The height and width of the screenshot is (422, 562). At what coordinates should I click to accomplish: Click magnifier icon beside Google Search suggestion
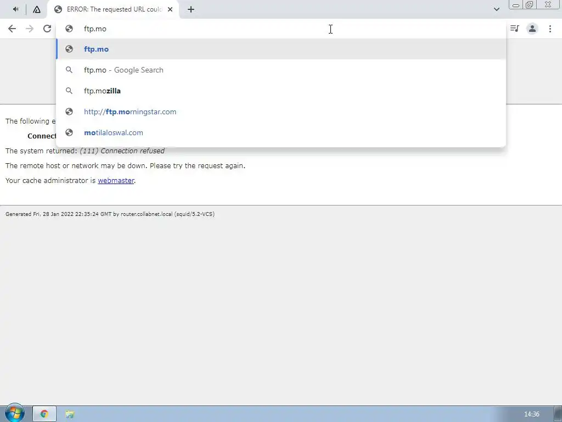pyautogui.click(x=69, y=70)
